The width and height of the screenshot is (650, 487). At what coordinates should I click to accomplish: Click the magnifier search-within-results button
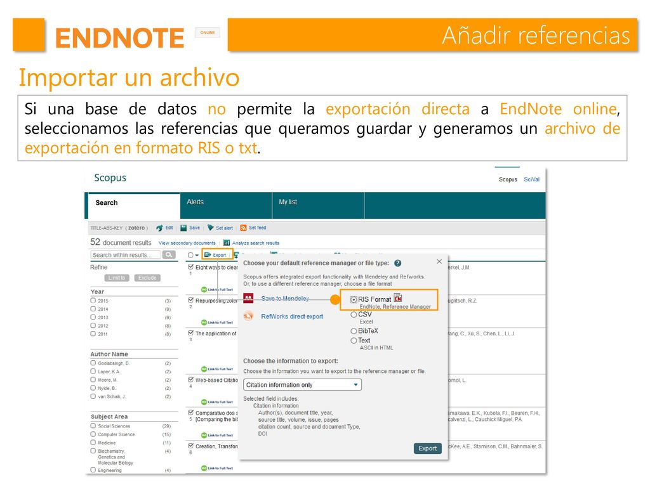tap(169, 255)
